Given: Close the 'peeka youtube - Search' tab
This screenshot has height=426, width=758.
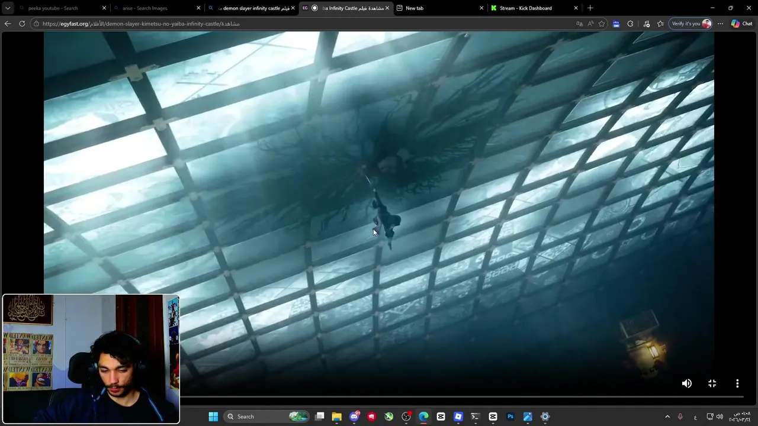Looking at the screenshot, I should click(104, 8).
